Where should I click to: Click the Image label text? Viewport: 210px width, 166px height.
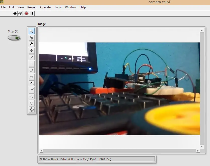coord(41,24)
